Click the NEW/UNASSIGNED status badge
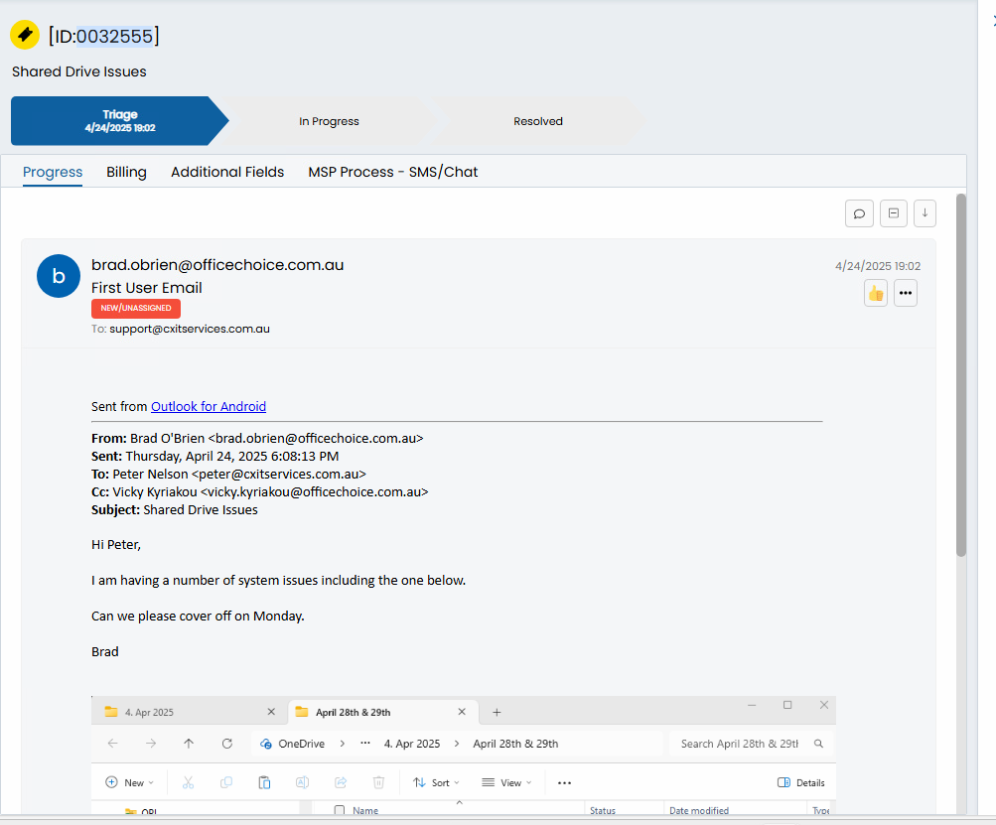This screenshot has height=825, width=996. [x=136, y=308]
